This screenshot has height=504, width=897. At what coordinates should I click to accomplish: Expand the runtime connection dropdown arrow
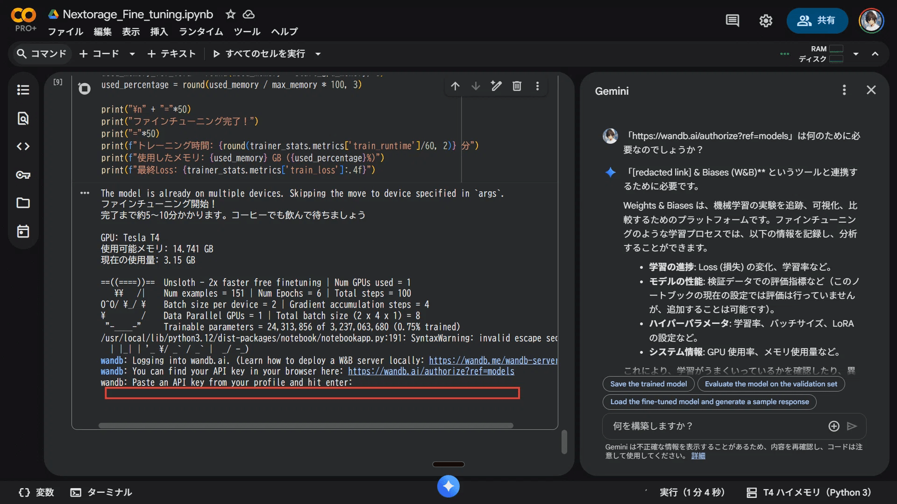point(856,54)
